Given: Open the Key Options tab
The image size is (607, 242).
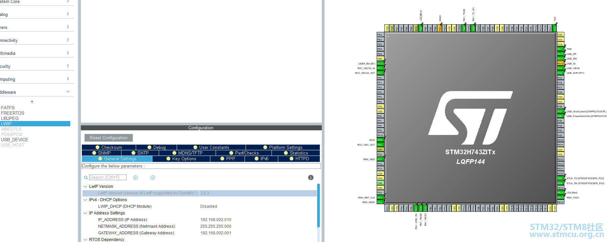Looking at the screenshot, I should pos(181,159).
